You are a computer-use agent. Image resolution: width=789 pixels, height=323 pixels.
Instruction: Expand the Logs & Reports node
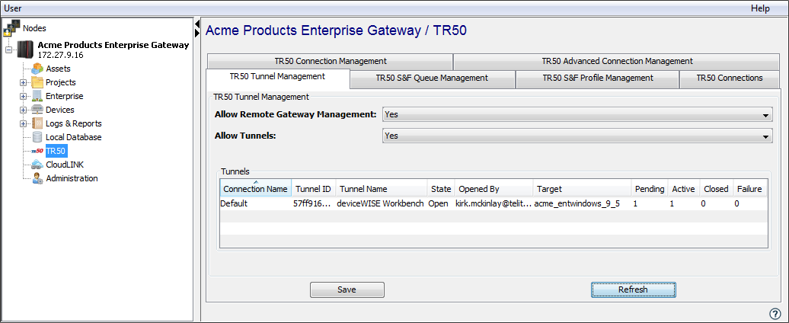pos(23,123)
